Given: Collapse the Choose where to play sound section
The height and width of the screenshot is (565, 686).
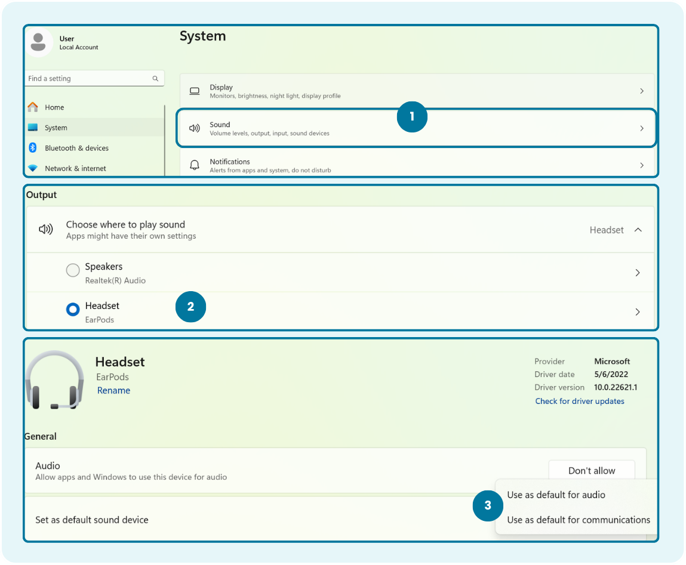Looking at the screenshot, I should [638, 230].
